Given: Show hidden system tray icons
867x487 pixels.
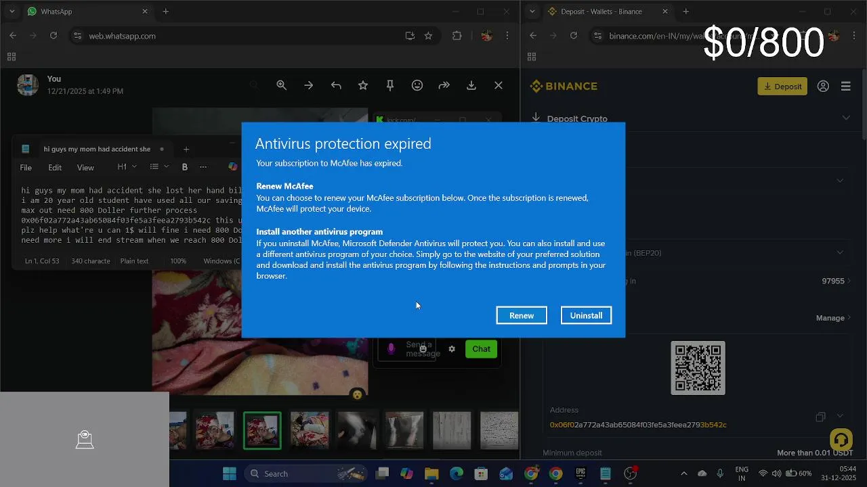Looking at the screenshot, I should (x=683, y=473).
